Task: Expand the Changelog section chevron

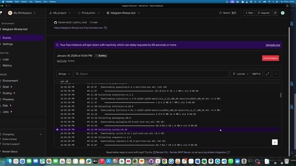Action: pyautogui.click(x=41, y=134)
